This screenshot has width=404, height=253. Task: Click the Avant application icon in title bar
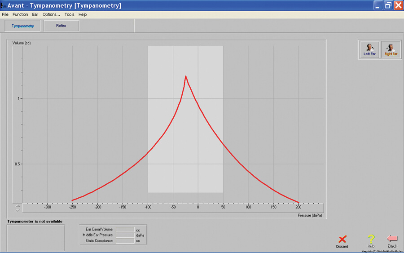(4, 6)
